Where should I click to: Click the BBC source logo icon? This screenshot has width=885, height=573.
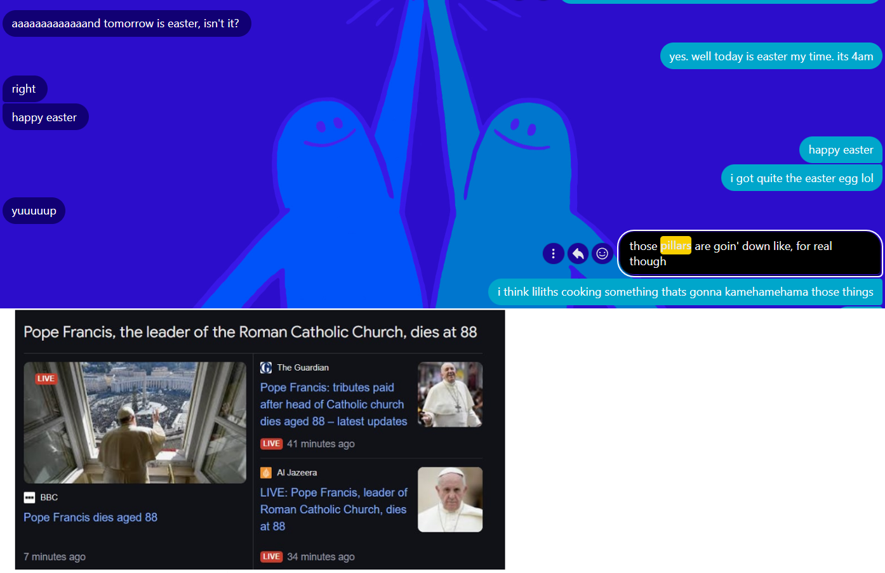coord(29,497)
